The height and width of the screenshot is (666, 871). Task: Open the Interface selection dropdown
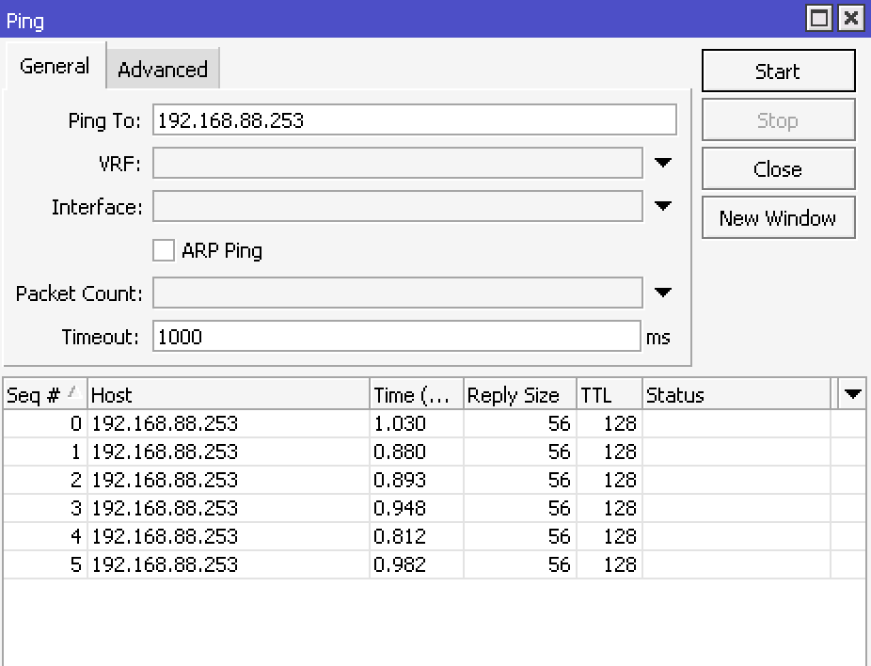click(663, 207)
